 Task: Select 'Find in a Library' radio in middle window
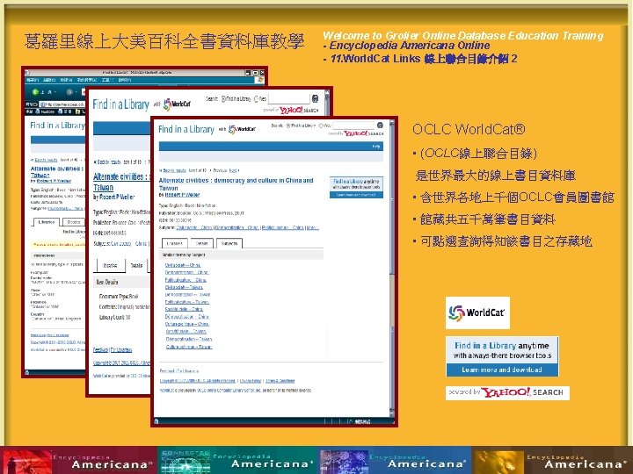[x=222, y=98]
